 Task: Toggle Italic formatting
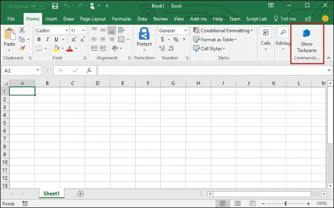click(47, 40)
